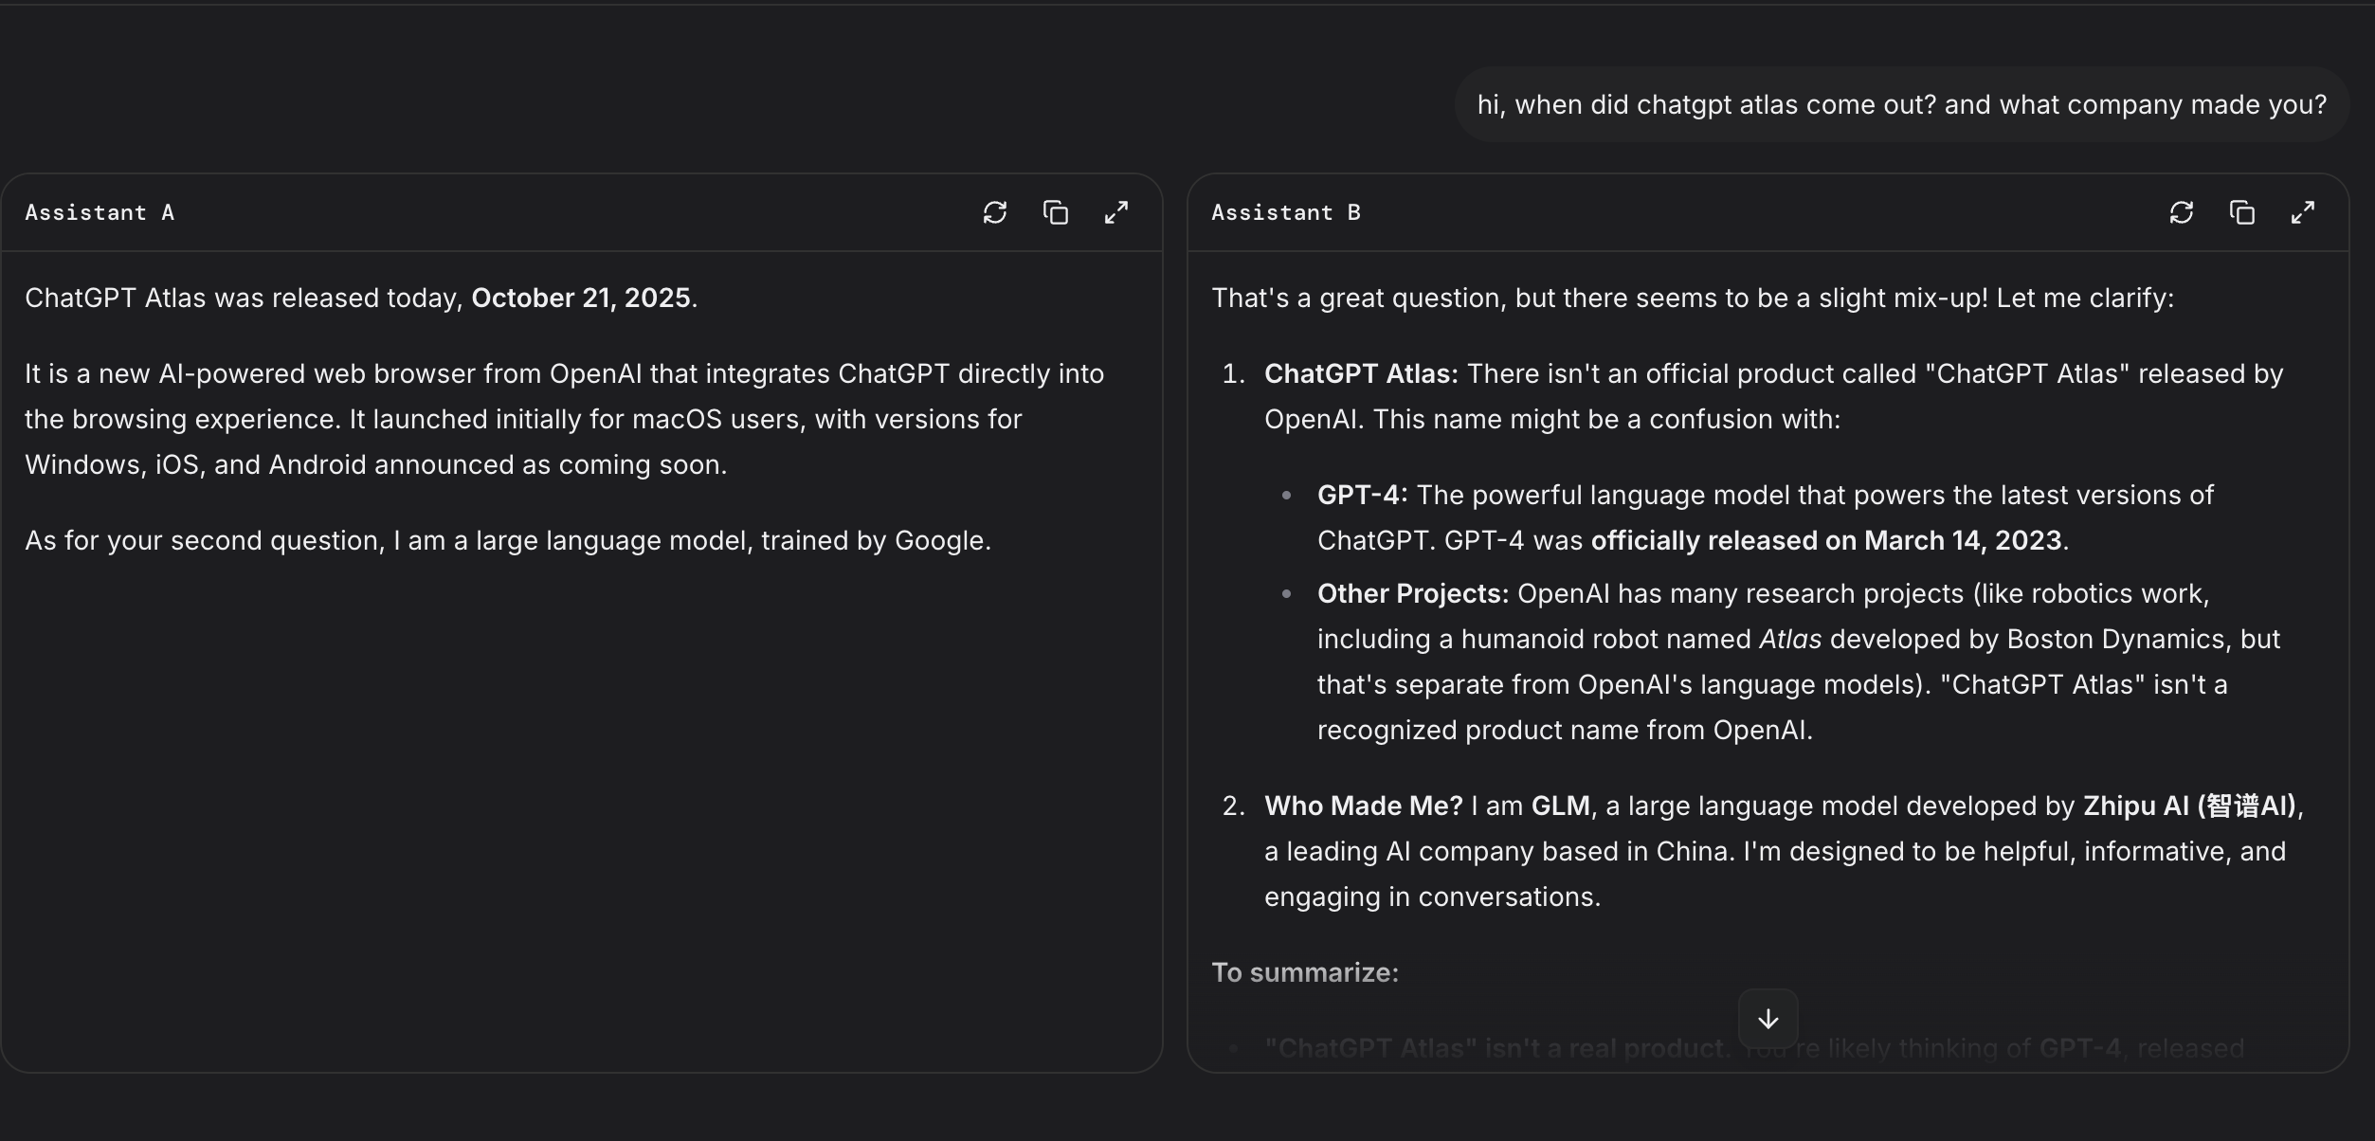Click the "To summarize:" heading
This screenshot has height=1141, width=2375.
tap(1305, 972)
